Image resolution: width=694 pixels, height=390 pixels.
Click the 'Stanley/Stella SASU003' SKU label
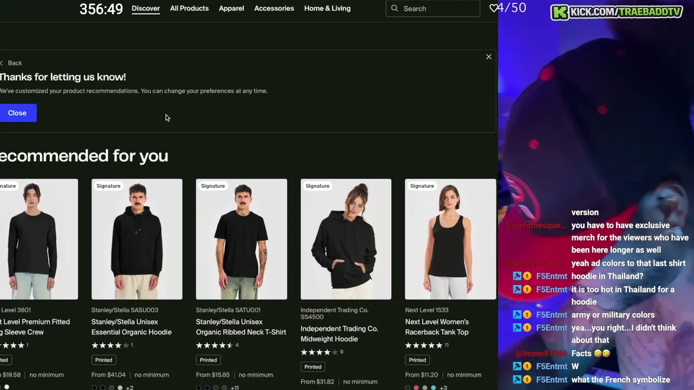tap(125, 310)
